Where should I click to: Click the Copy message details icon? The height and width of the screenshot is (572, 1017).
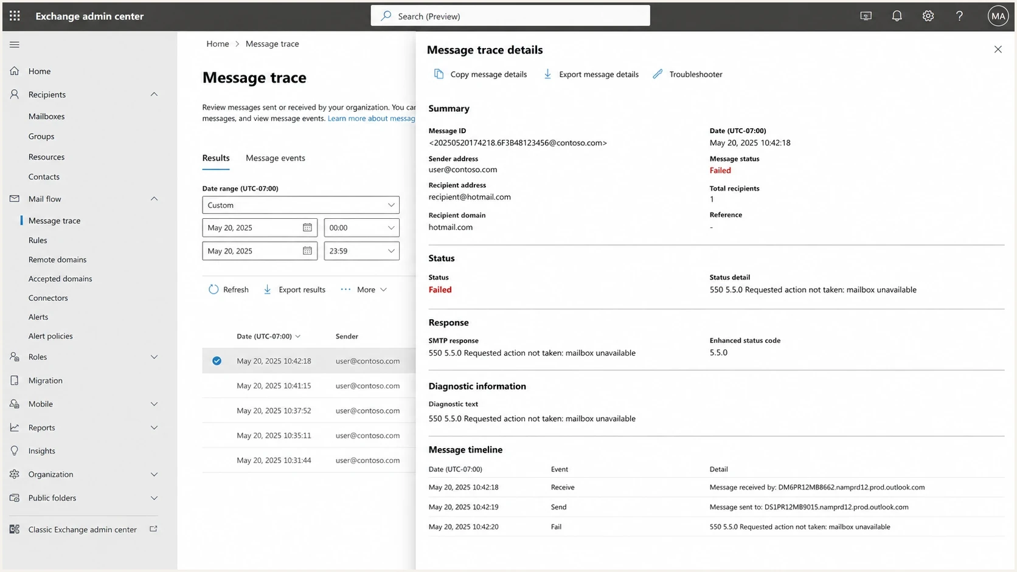pos(439,74)
